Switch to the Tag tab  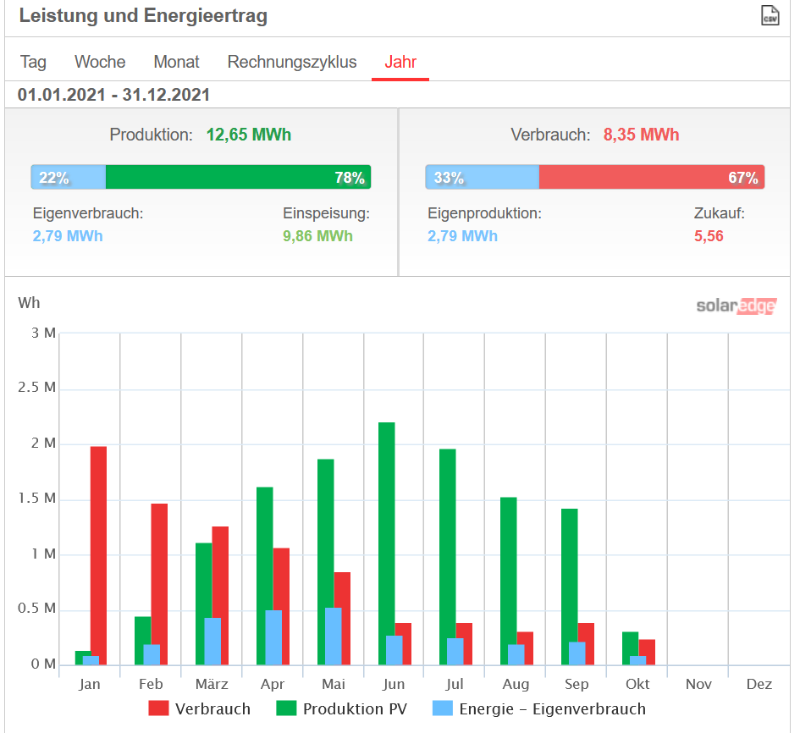click(x=33, y=62)
